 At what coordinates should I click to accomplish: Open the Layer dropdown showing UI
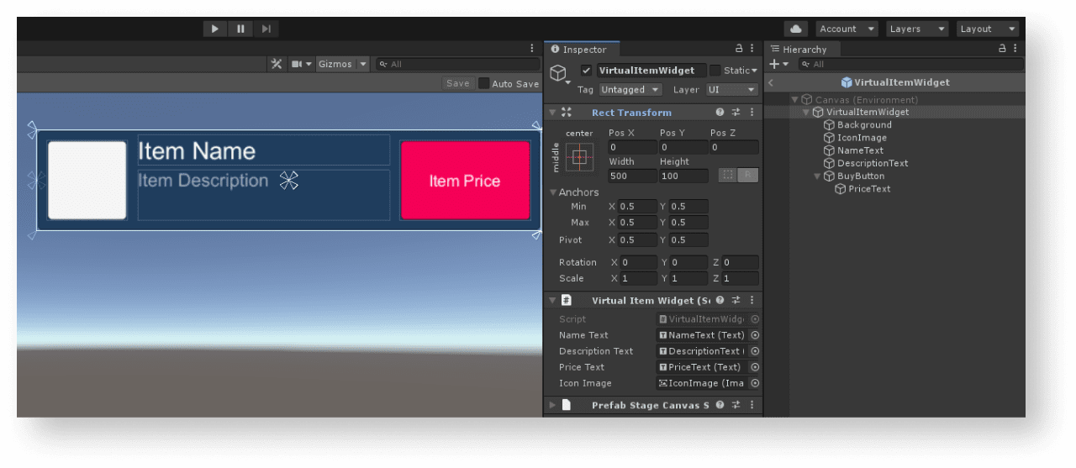point(731,90)
